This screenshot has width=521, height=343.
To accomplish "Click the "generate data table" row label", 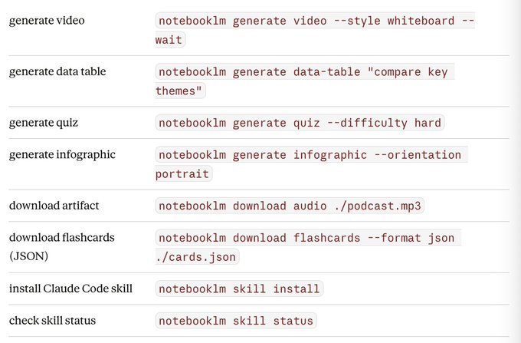I will (x=57, y=71).
